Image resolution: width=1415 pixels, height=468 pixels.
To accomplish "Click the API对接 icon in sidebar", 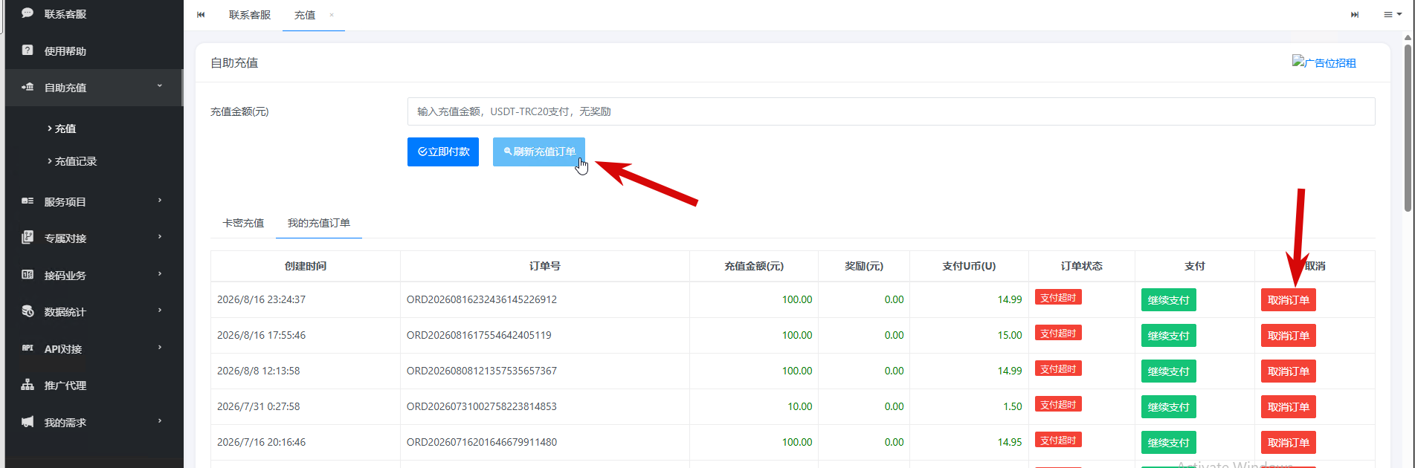I will point(28,348).
